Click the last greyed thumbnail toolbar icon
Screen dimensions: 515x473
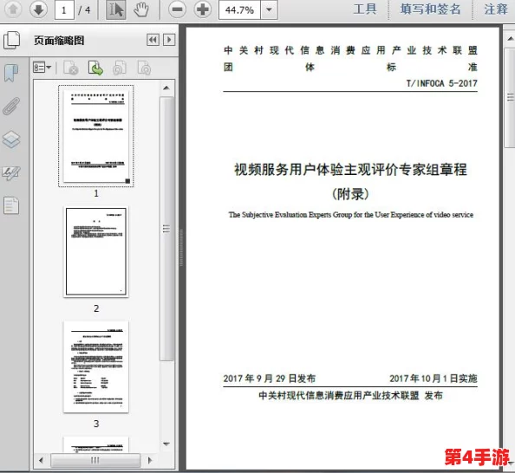(x=144, y=68)
